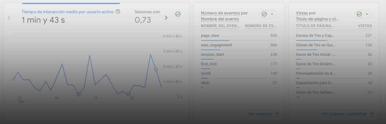Click green check status icon on engagement card
This screenshot has width=386, height=124.
178,14
